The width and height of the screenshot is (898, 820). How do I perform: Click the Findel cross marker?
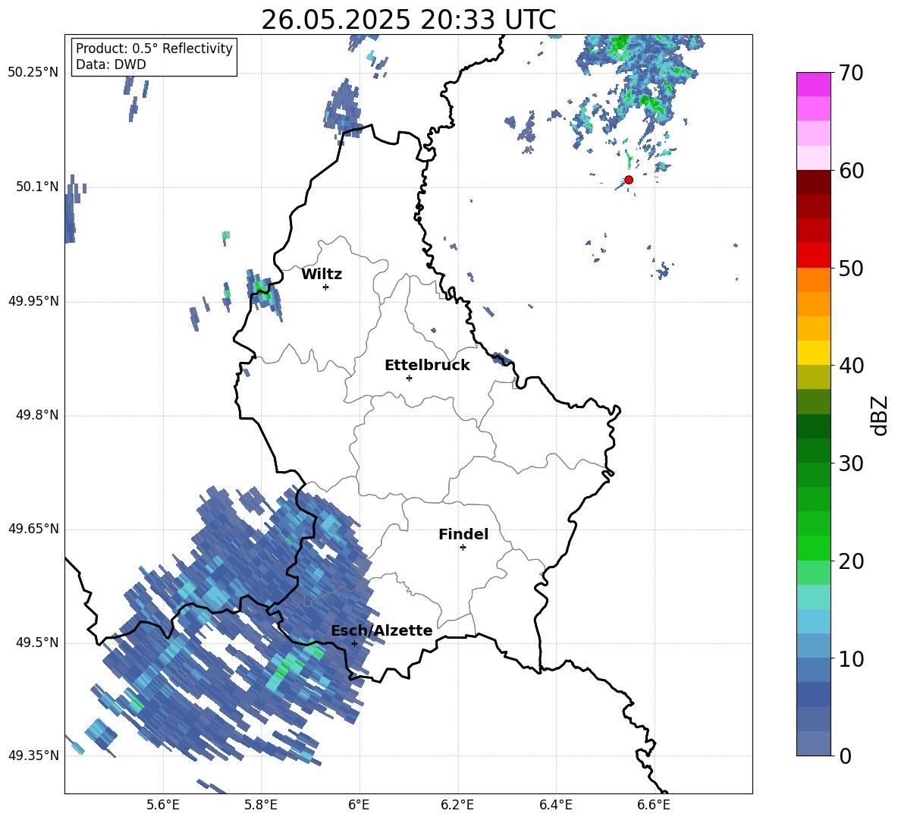click(x=463, y=548)
